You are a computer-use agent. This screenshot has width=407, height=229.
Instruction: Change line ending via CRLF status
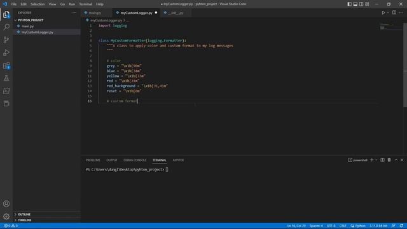tap(343, 226)
